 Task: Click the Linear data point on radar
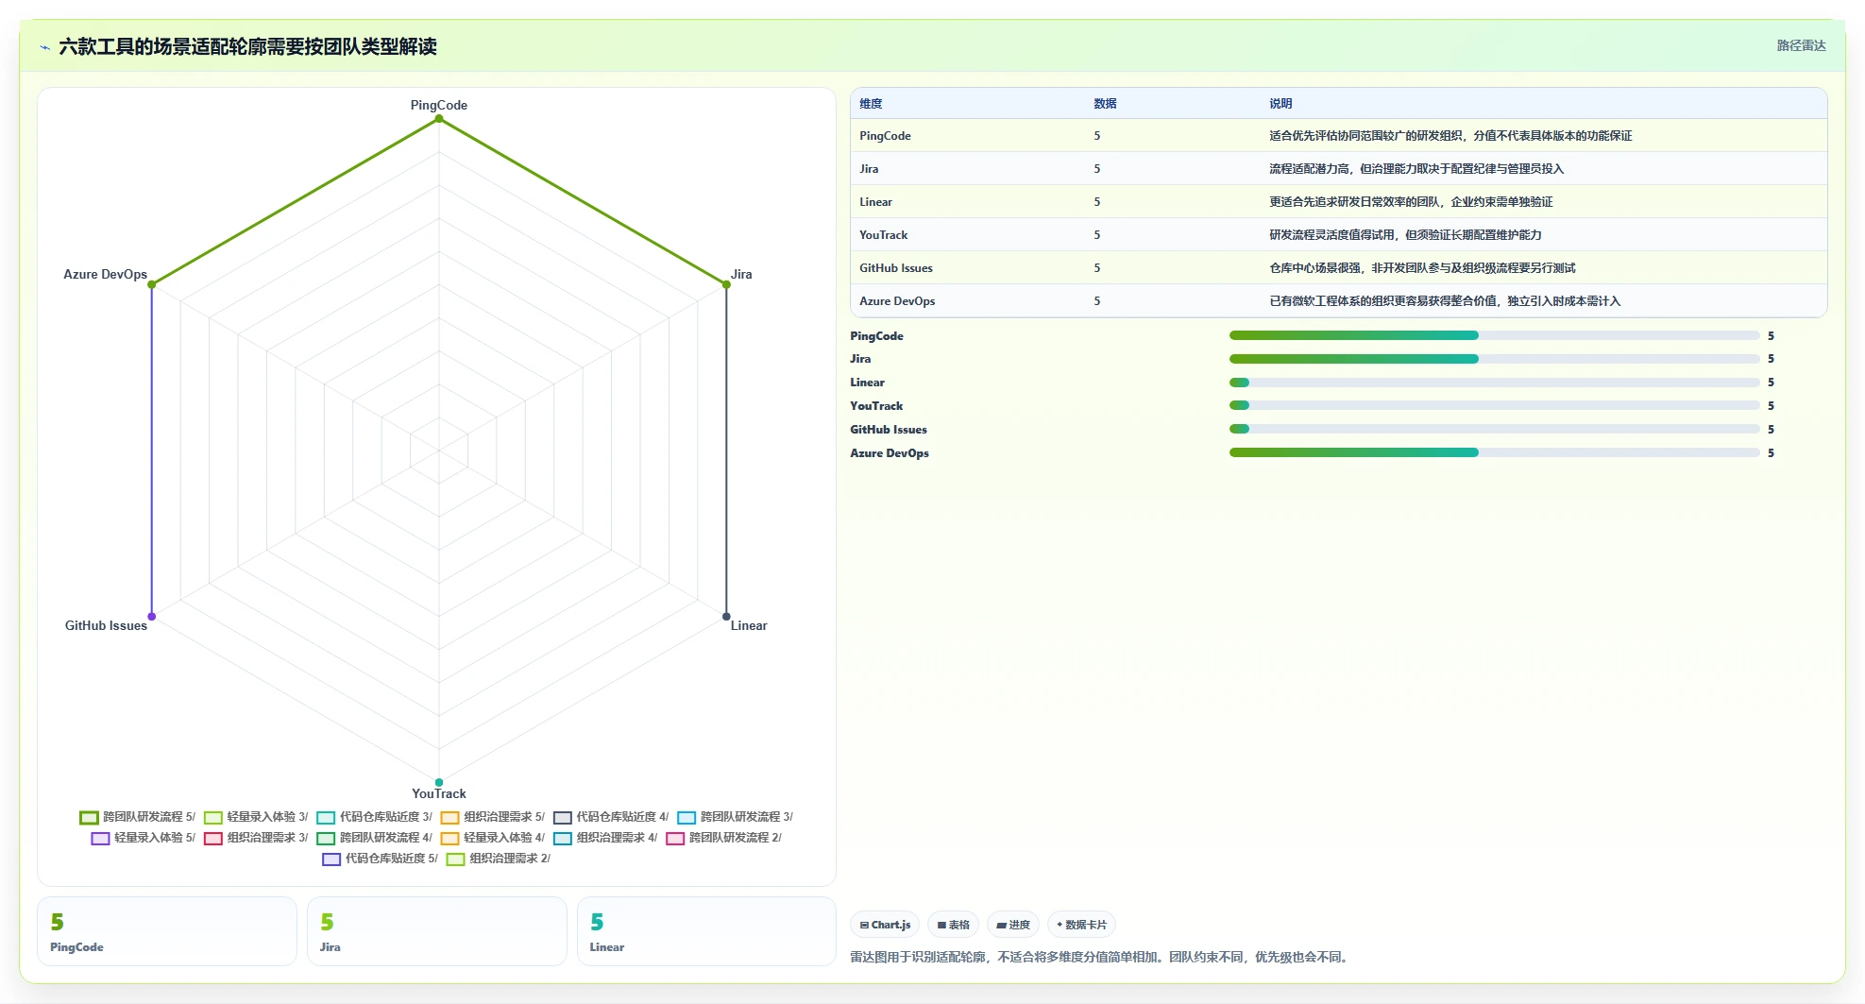726,617
